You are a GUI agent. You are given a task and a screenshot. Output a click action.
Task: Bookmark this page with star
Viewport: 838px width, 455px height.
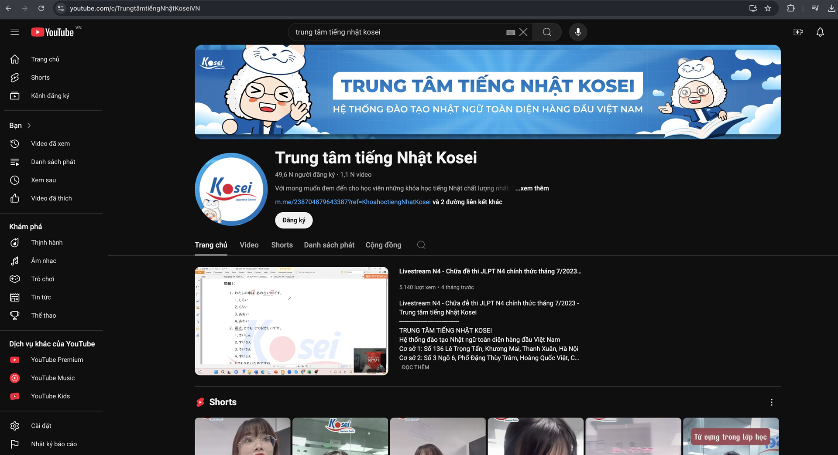pos(768,8)
